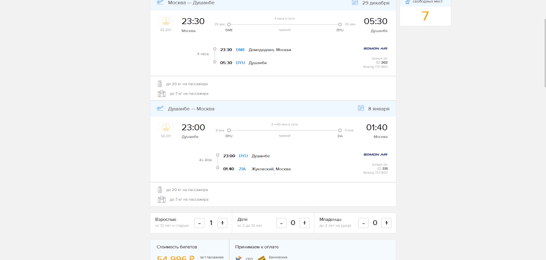Add one child (Дети) passenger

[304, 223]
